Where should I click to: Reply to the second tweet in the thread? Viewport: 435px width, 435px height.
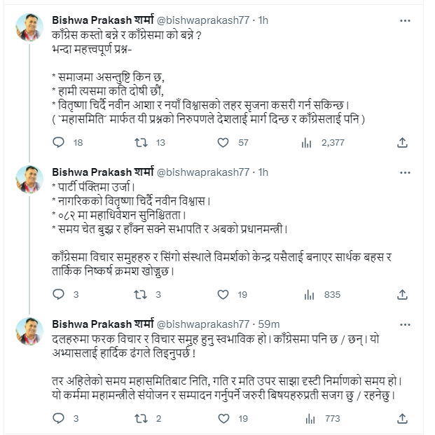click(58, 294)
